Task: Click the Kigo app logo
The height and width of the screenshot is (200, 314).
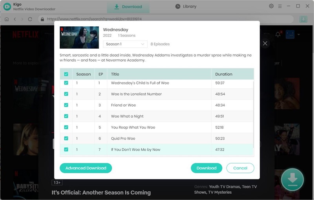Action: point(7,7)
